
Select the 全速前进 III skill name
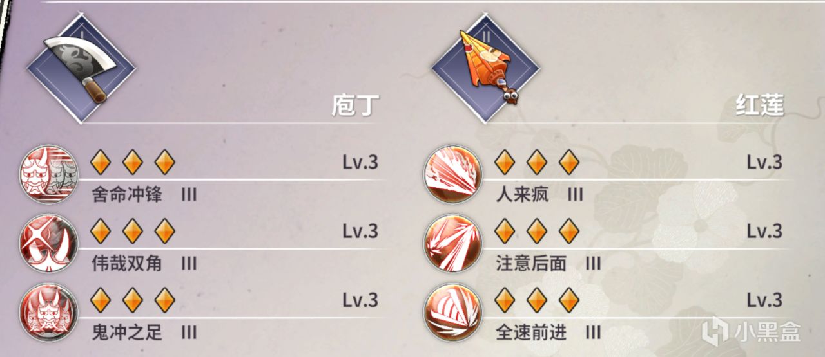pos(548,333)
